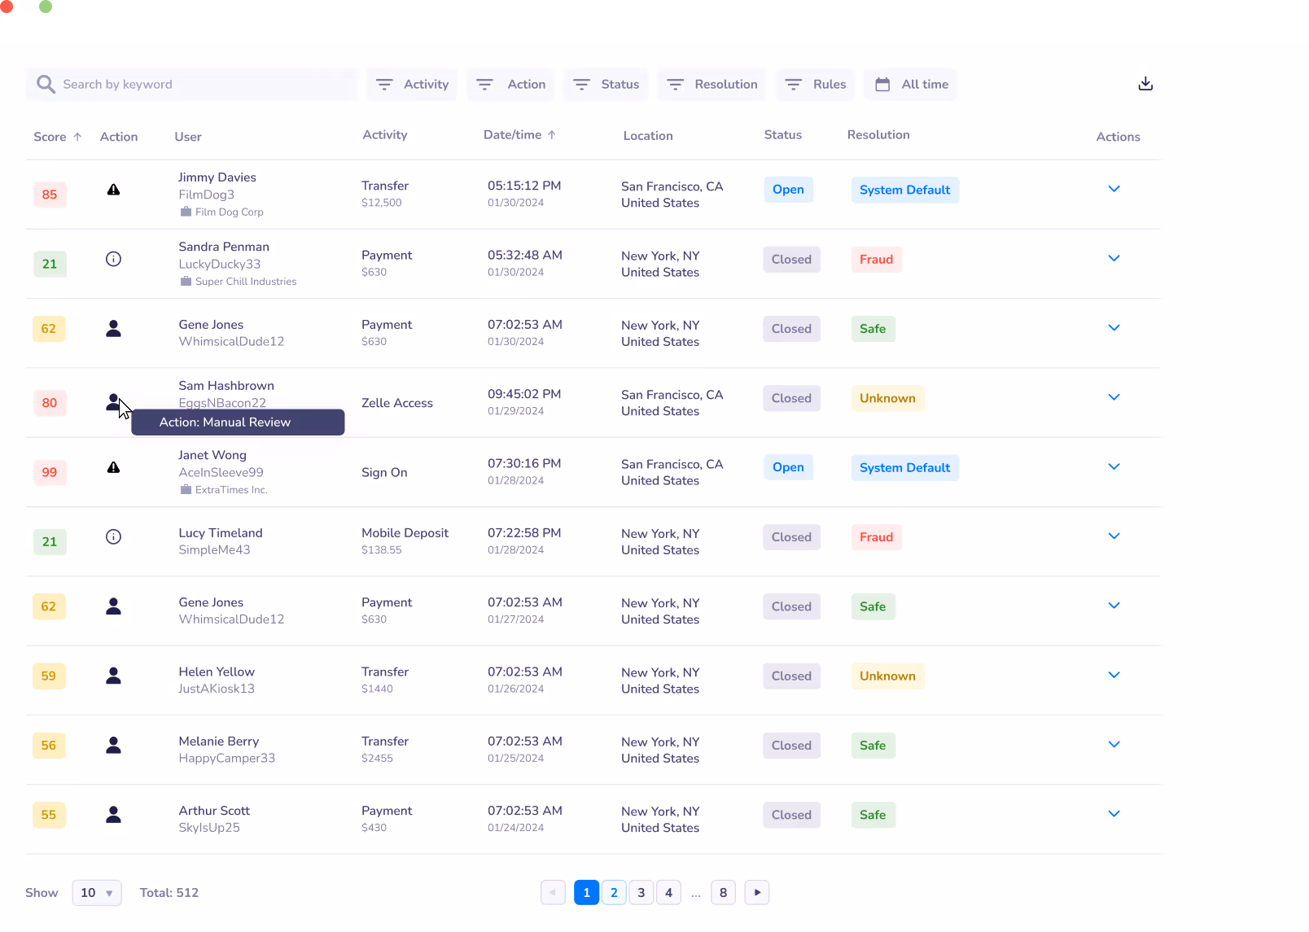
Task: Click person icon in Gene Jones 01/27/2024 row
Action: [x=113, y=606]
